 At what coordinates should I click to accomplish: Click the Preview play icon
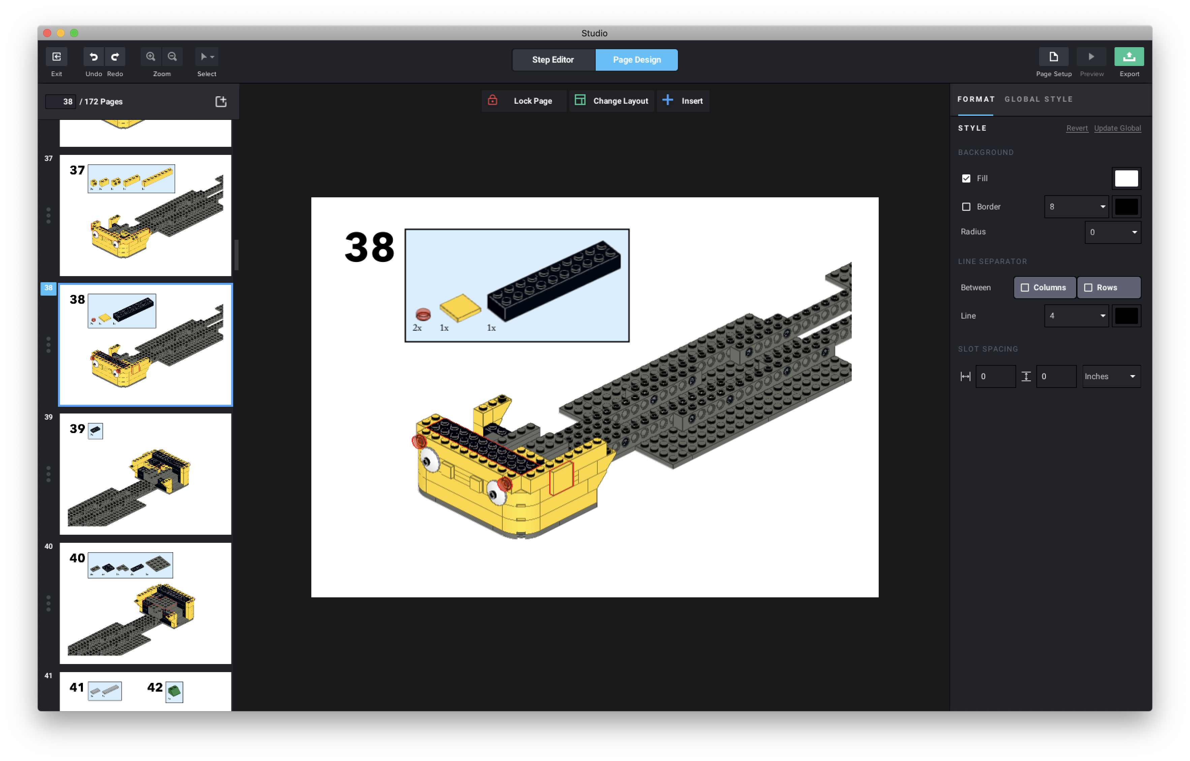[x=1091, y=57]
